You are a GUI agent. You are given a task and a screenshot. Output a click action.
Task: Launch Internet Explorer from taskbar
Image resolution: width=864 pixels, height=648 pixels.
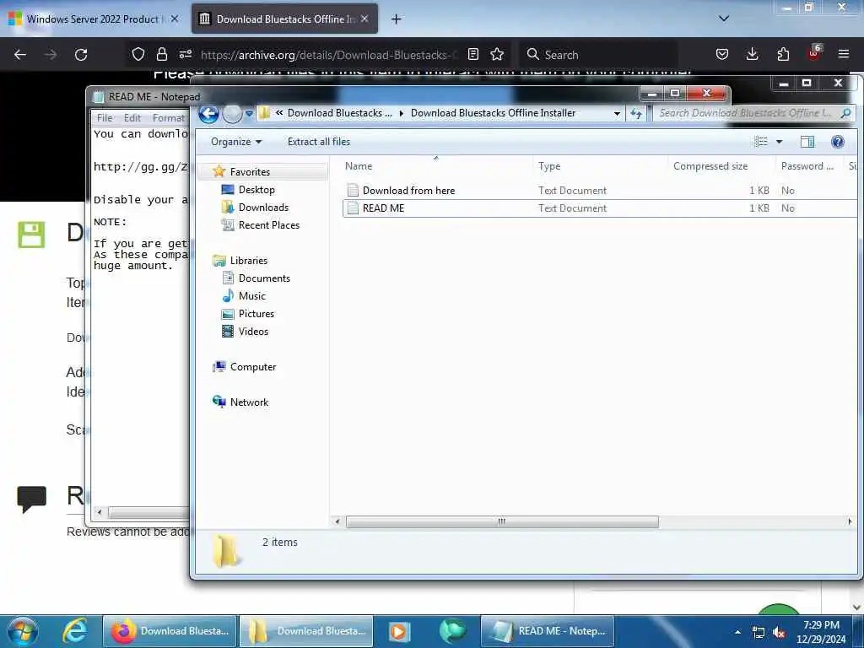(x=74, y=631)
